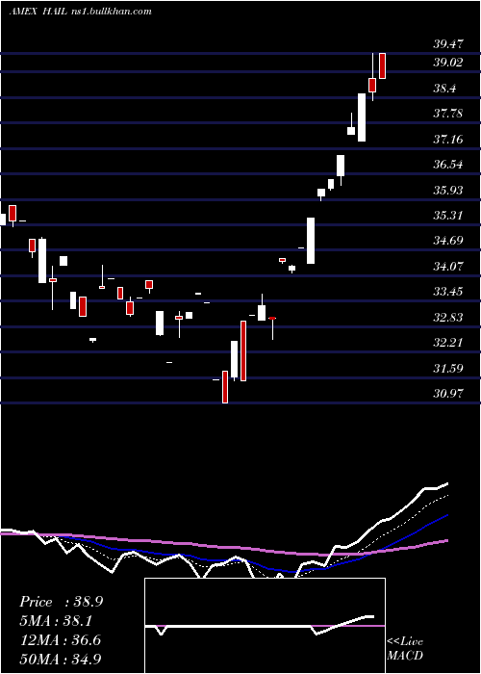
Task: Click the 34.69 price axis label
Action: click(448, 241)
